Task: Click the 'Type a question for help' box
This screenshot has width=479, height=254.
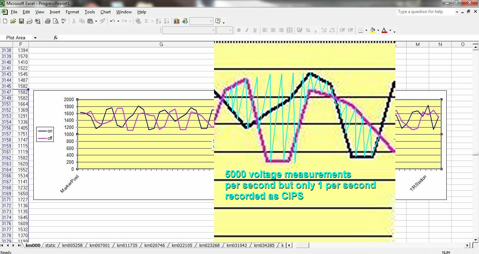Action: tap(425, 12)
